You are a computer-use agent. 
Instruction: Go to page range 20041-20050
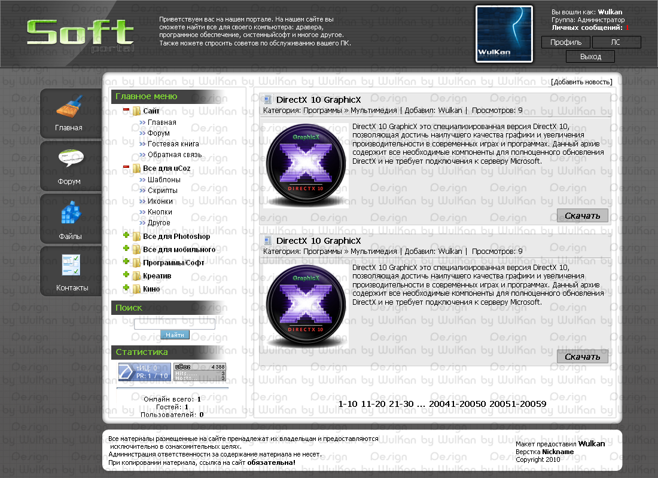pos(458,404)
